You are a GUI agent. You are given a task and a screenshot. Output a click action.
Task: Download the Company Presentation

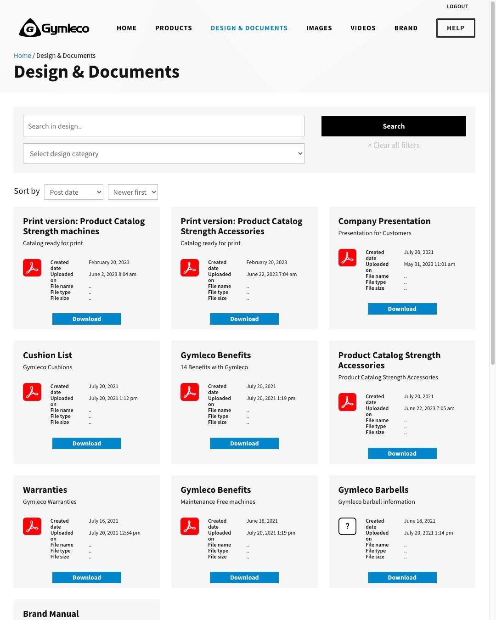click(x=402, y=309)
